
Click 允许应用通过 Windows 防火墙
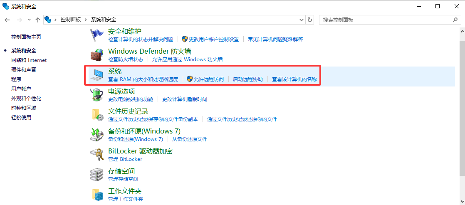point(188,59)
